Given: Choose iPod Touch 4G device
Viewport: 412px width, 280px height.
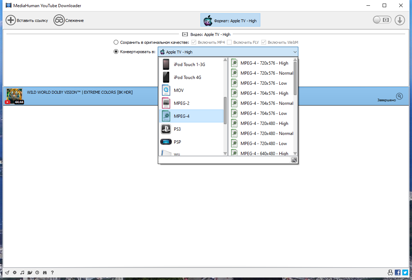Looking at the screenshot, I should [191, 78].
